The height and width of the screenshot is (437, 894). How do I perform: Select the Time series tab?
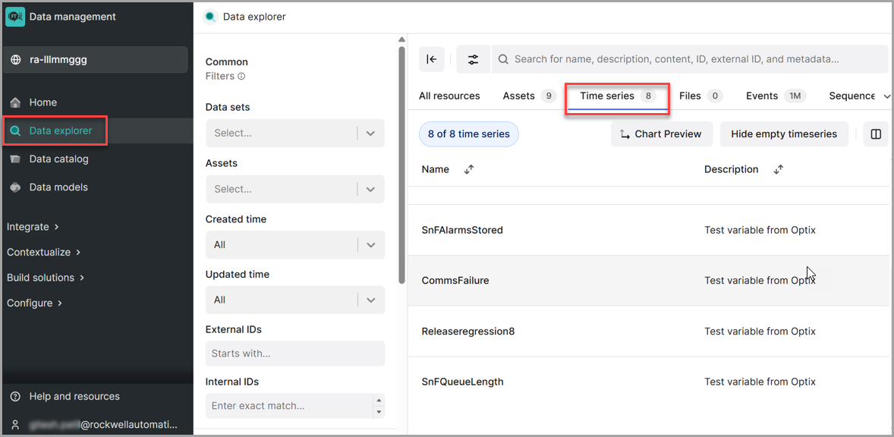pyautogui.click(x=618, y=96)
